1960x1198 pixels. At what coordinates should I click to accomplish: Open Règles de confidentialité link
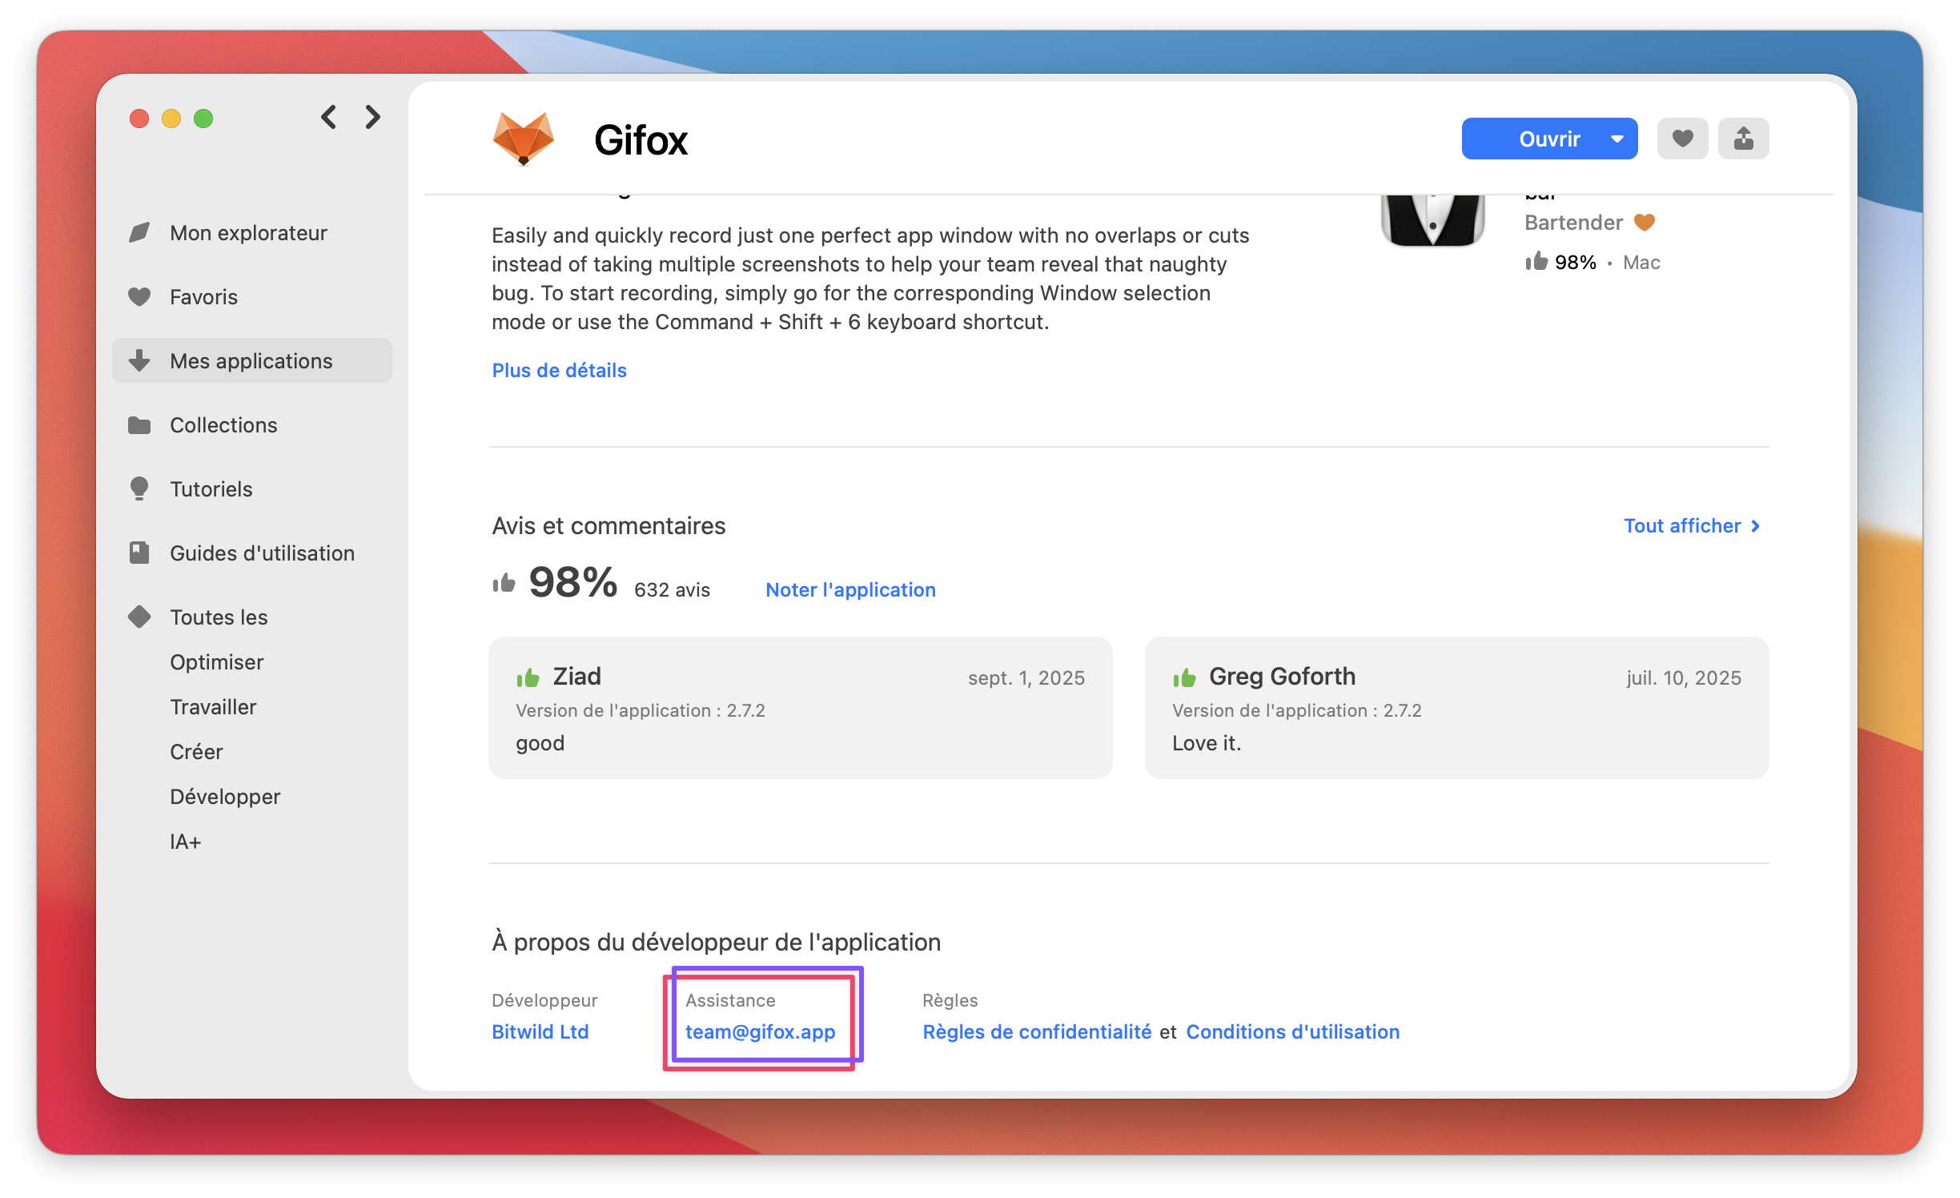pyautogui.click(x=1037, y=1032)
